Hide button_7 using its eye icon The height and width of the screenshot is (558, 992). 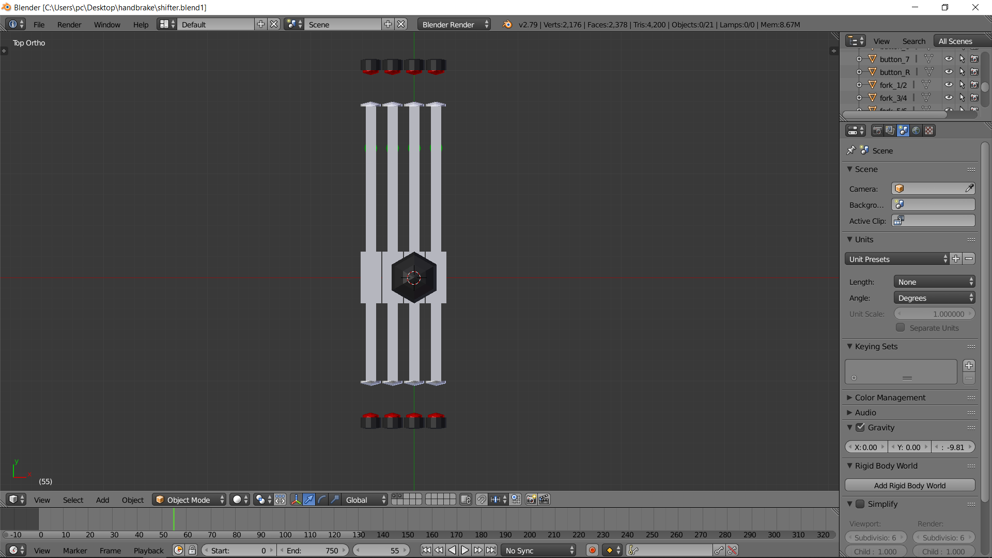[949, 59]
